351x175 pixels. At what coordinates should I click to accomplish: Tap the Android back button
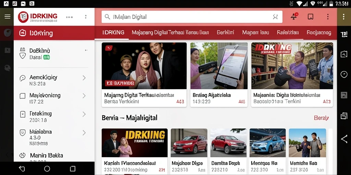click(22, 169)
